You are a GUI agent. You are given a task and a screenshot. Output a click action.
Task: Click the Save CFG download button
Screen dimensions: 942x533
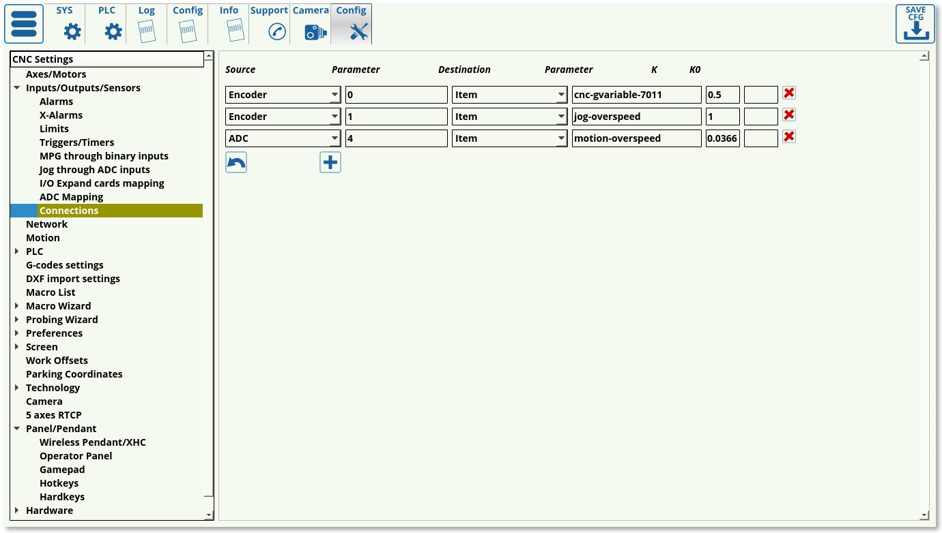tap(915, 24)
